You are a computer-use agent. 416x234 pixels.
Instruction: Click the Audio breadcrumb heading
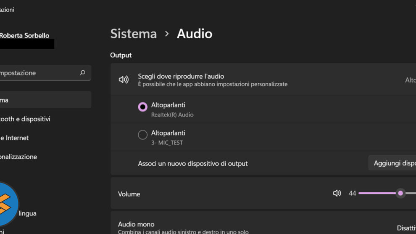[195, 34]
